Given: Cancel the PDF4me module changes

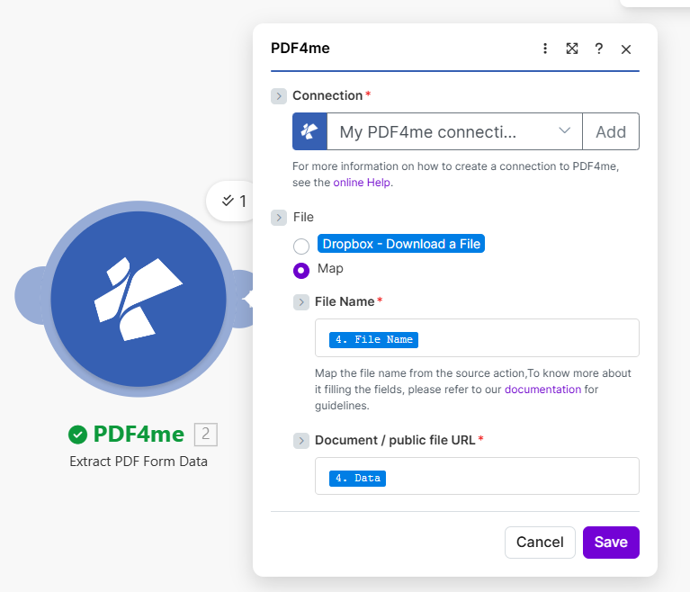Looking at the screenshot, I should (x=540, y=543).
